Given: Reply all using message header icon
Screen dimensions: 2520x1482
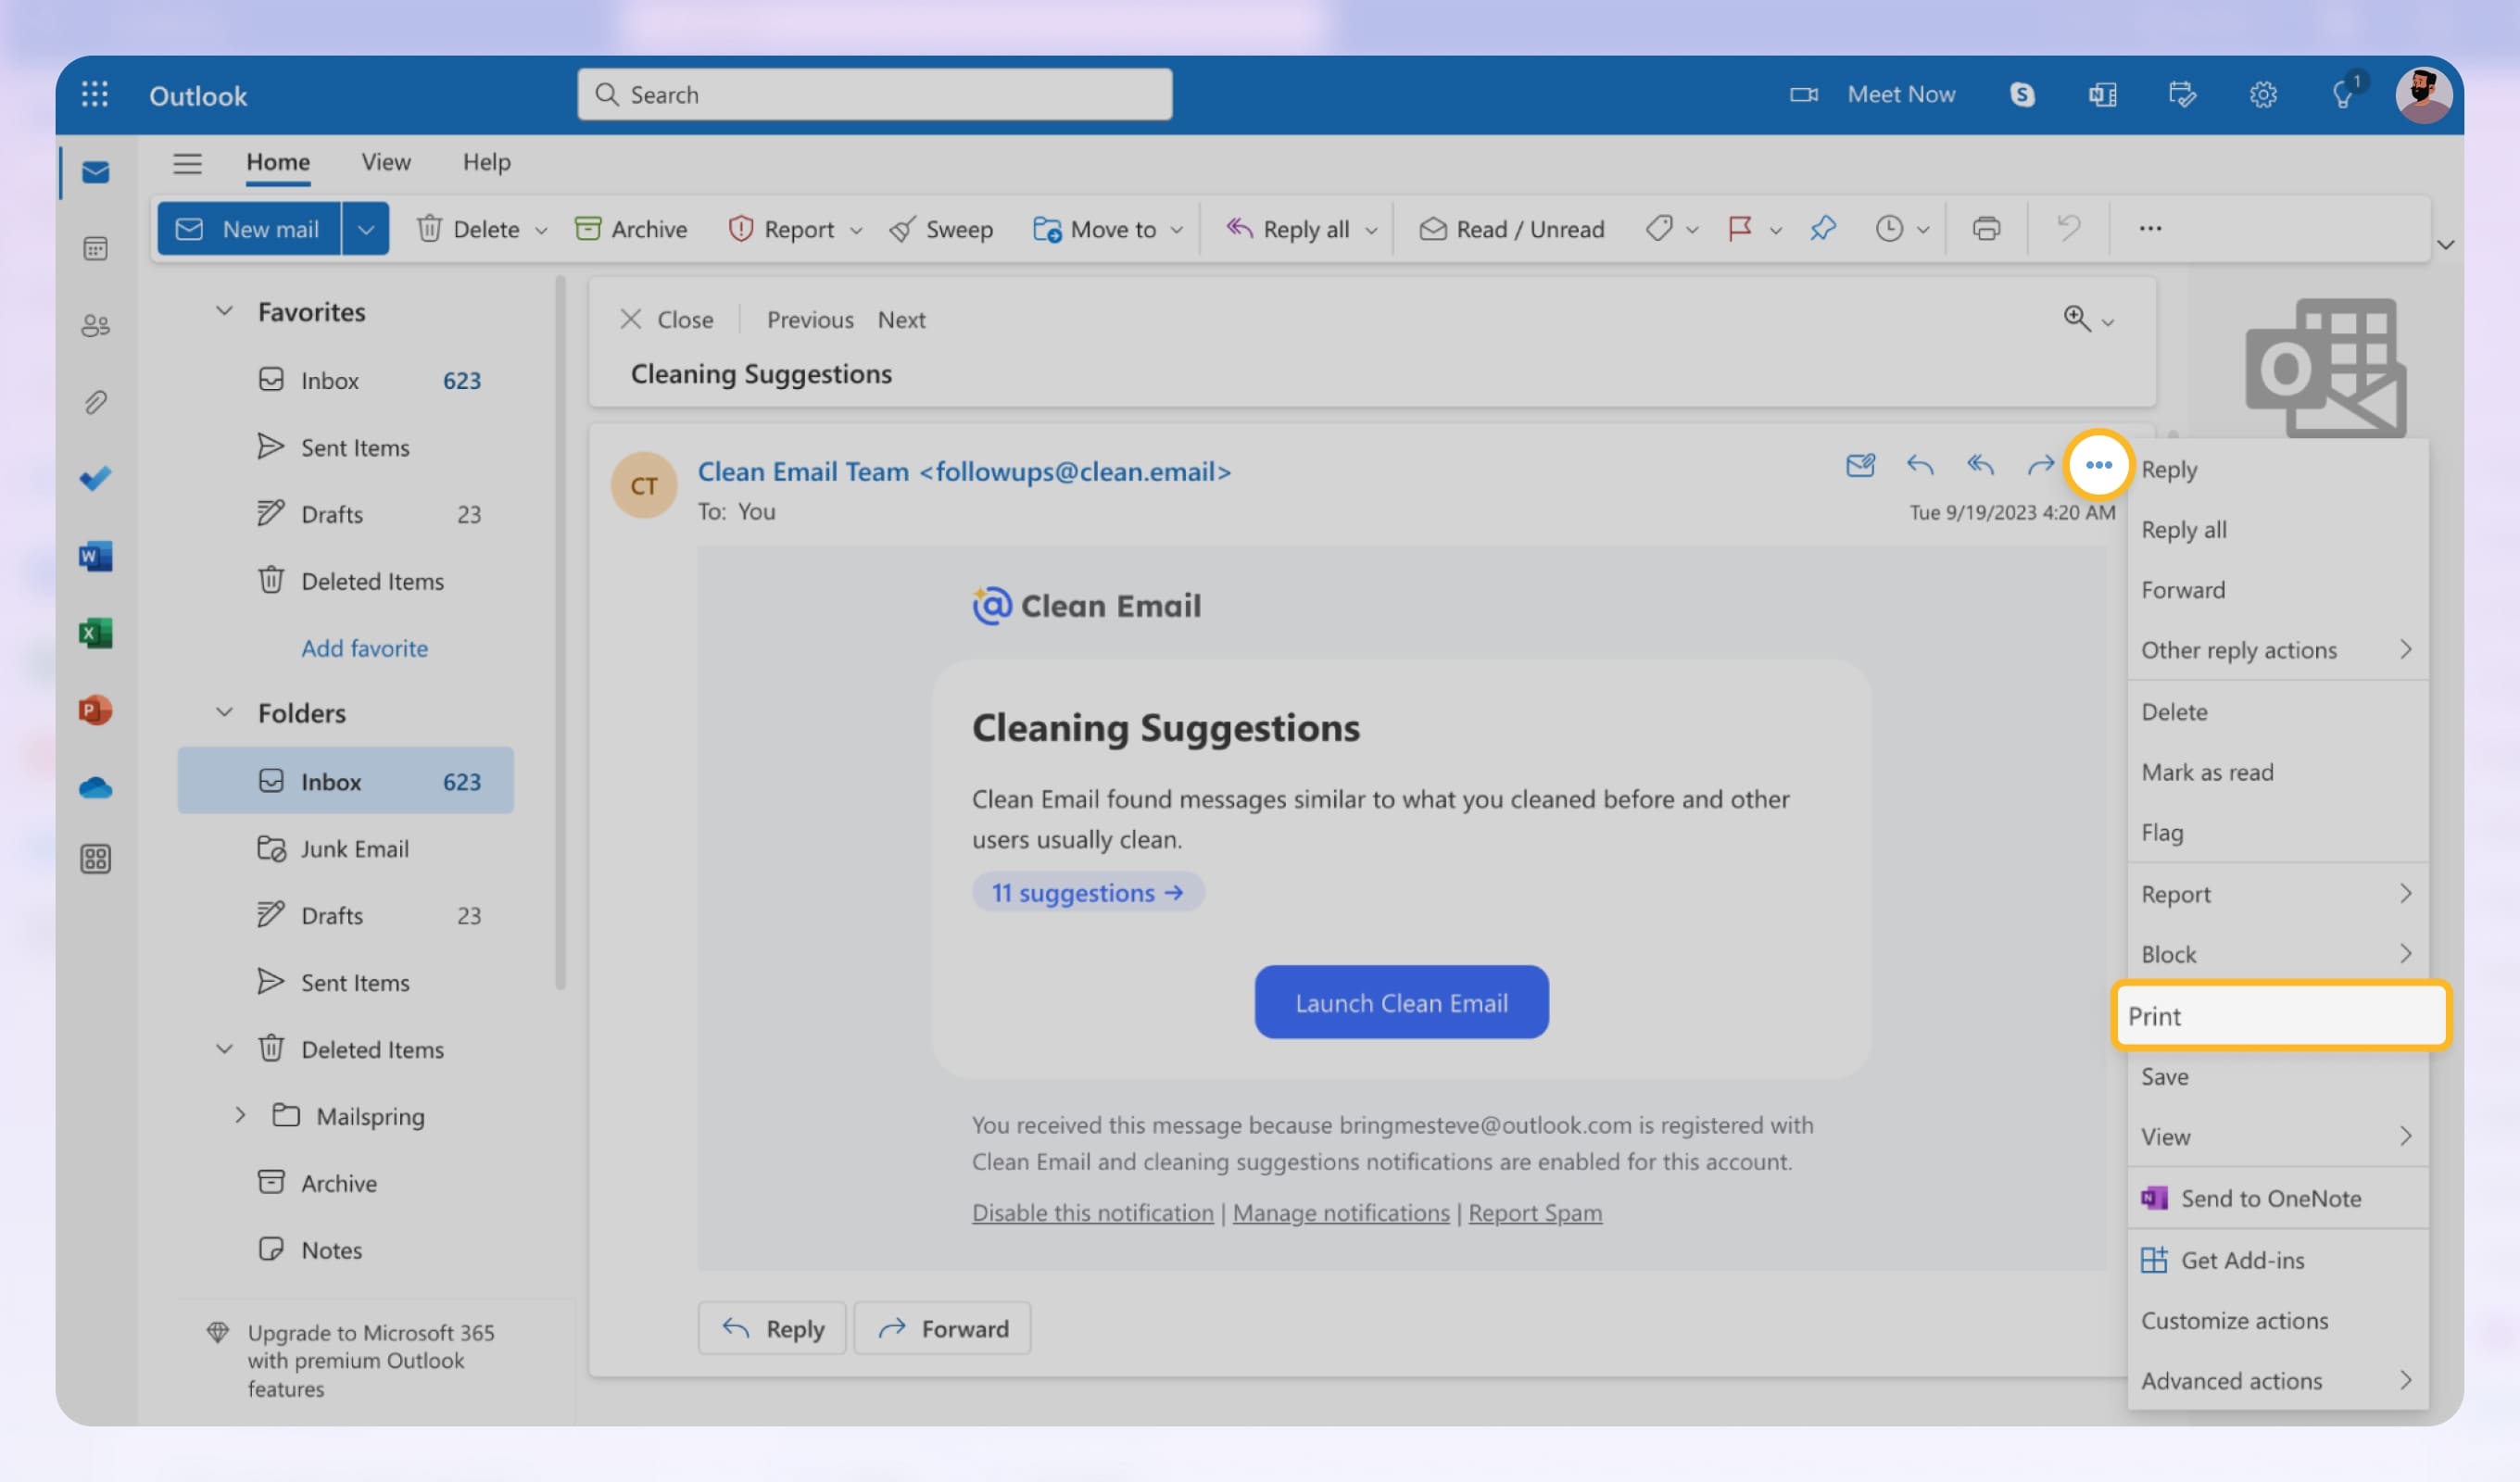Looking at the screenshot, I should click(1980, 465).
